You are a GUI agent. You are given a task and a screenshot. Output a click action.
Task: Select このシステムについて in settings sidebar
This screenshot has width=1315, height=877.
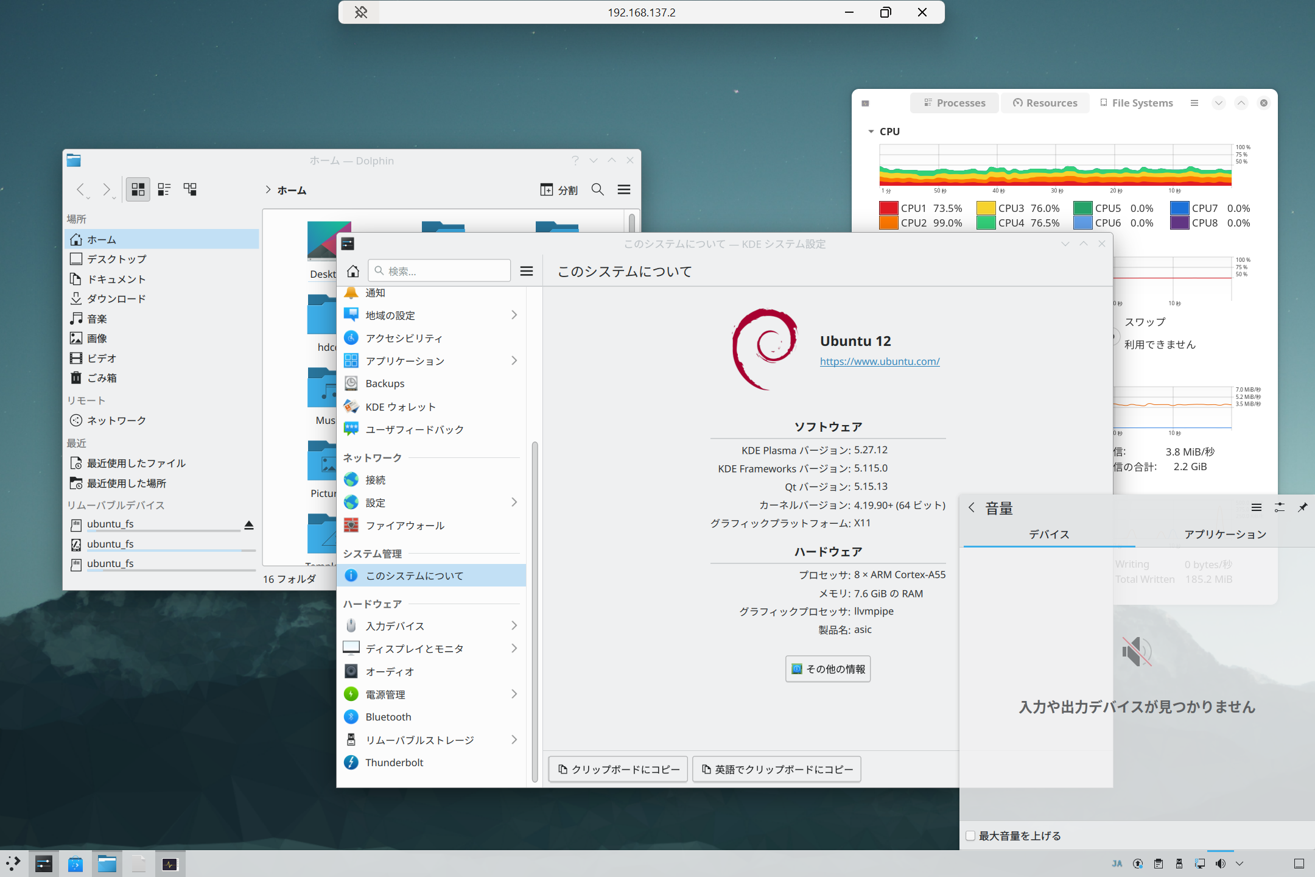pyautogui.click(x=431, y=576)
